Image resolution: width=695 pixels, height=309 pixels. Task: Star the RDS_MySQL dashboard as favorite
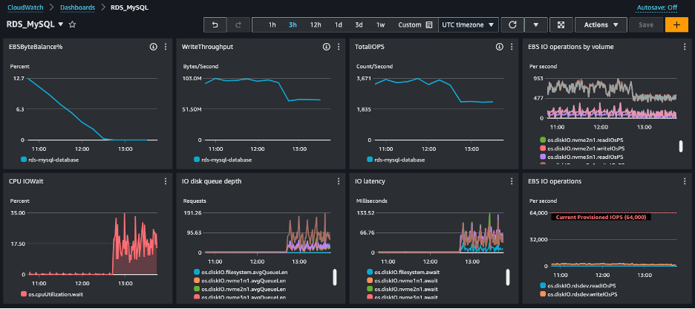(x=72, y=25)
